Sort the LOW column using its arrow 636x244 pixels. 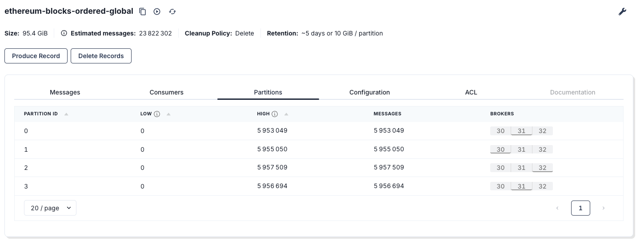tap(168, 114)
